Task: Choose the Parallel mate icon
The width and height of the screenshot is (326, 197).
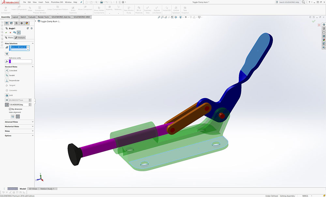Action: [x=7, y=75]
